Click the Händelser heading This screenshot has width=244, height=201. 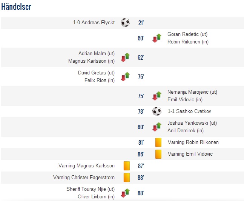pos(16,6)
